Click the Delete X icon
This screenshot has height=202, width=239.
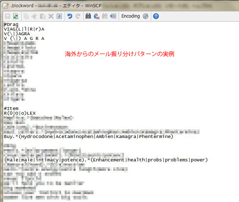51,16
